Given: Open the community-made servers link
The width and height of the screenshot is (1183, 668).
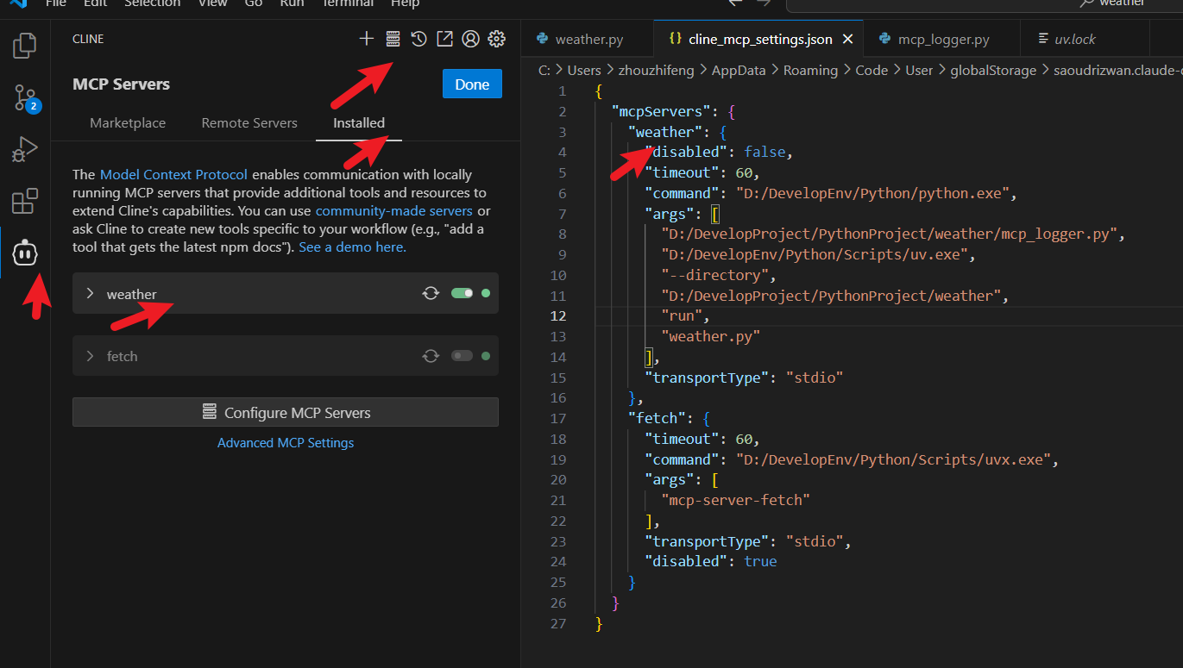Looking at the screenshot, I should tap(394, 210).
